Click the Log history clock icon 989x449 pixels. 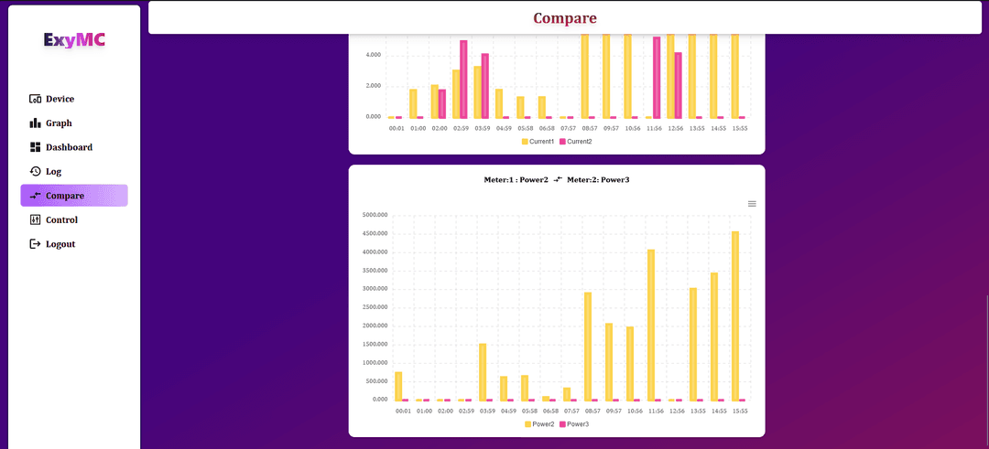(36, 171)
